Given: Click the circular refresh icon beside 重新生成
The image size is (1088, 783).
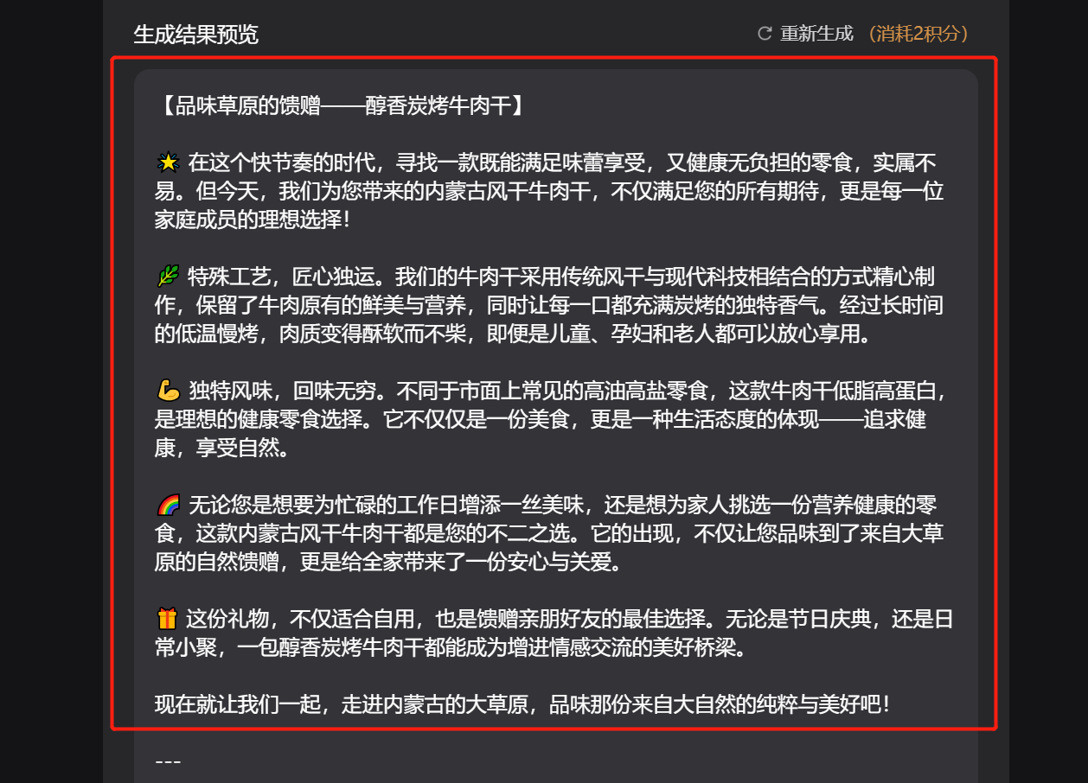Looking at the screenshot, I should (x=765, y=34).
